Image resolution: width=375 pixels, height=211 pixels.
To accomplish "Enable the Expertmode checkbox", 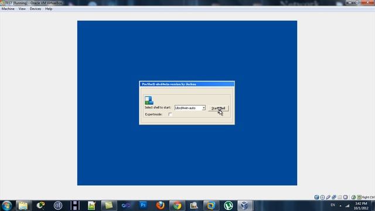I will [170, 114].
